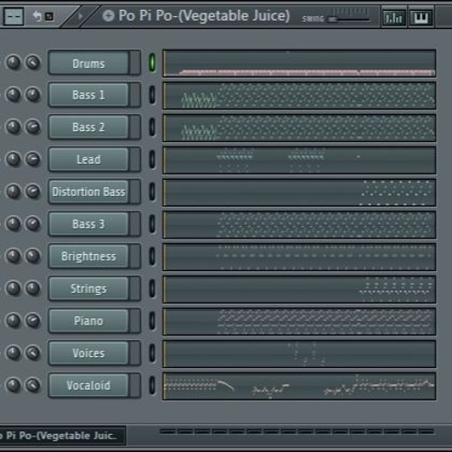
Task: Open the Distortion Bass piano roll preview
Action: (x=299, y=193)
